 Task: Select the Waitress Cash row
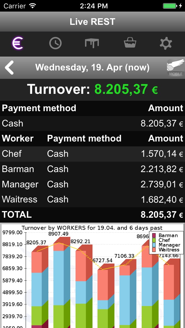pyautogui.click(x=92, y=200)
